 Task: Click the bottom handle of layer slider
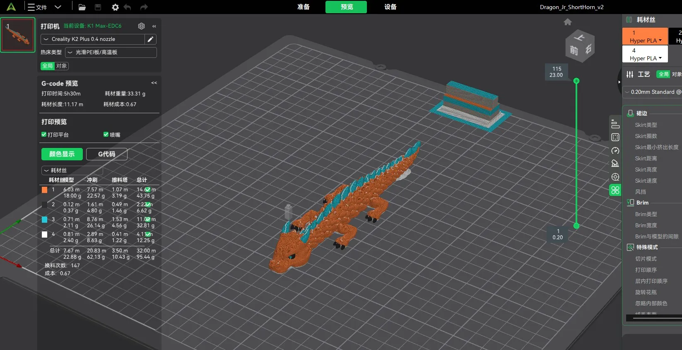click(x=576, y=226)
